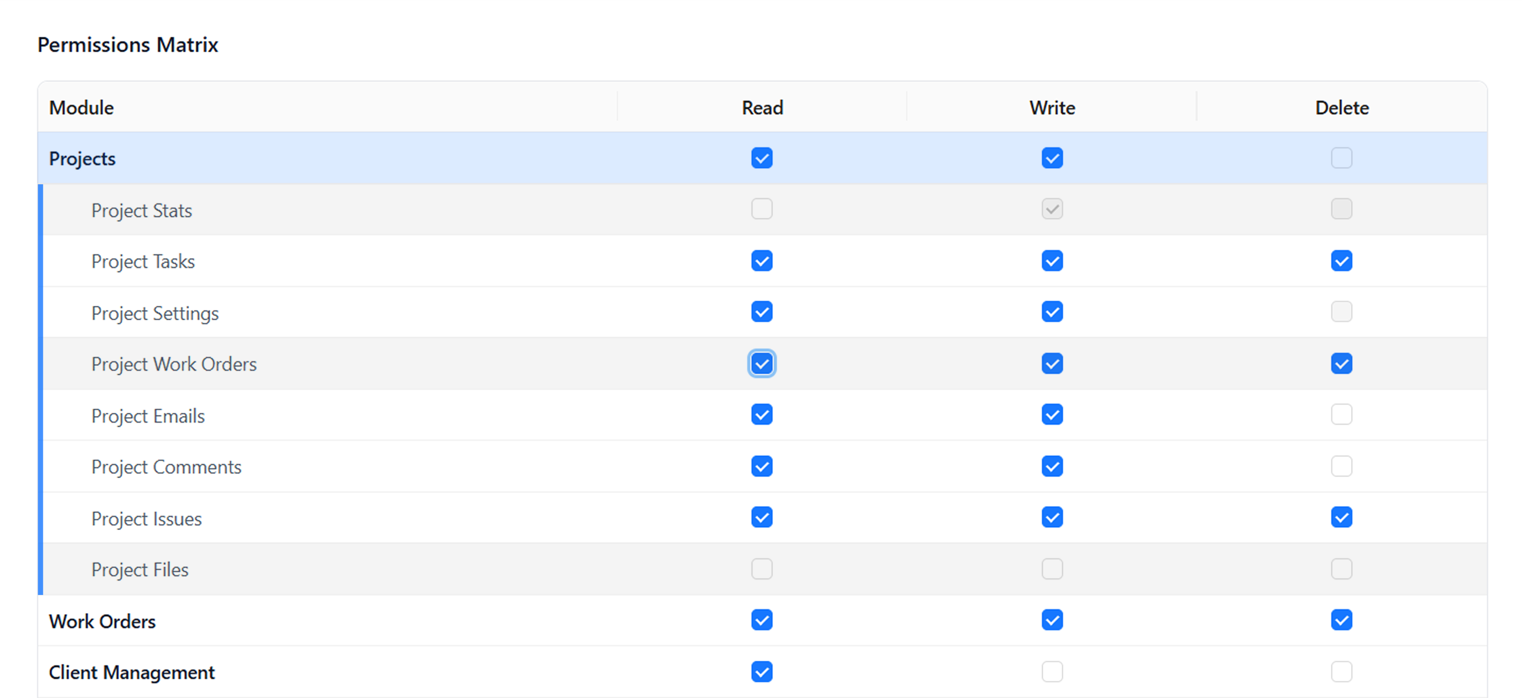Toggle Write checkbox for Project Stats
The width and height of the screenshot is (1522, 698).
[1052, 209]
